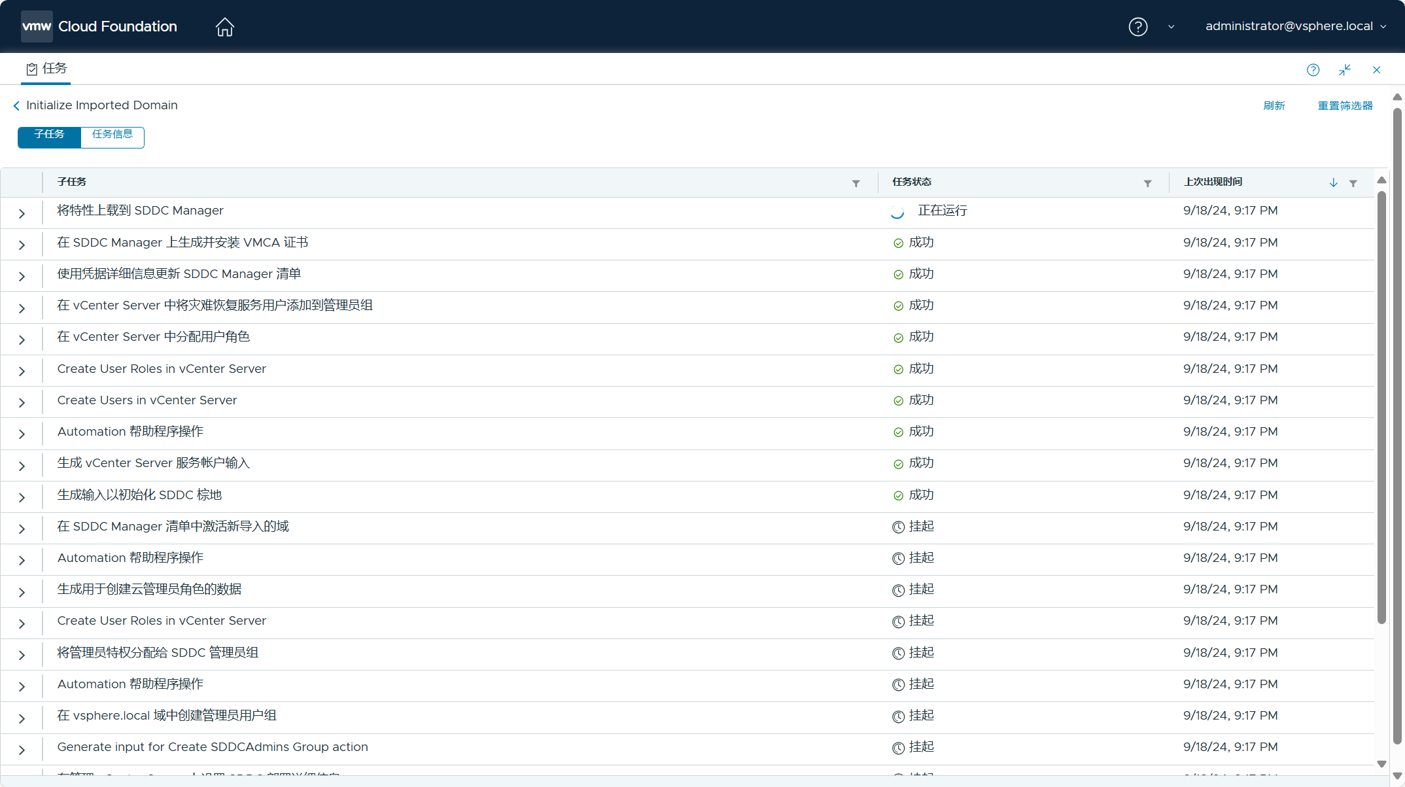Filter the 子任务 column
1405x787 pixels.
tap(856, 183)
